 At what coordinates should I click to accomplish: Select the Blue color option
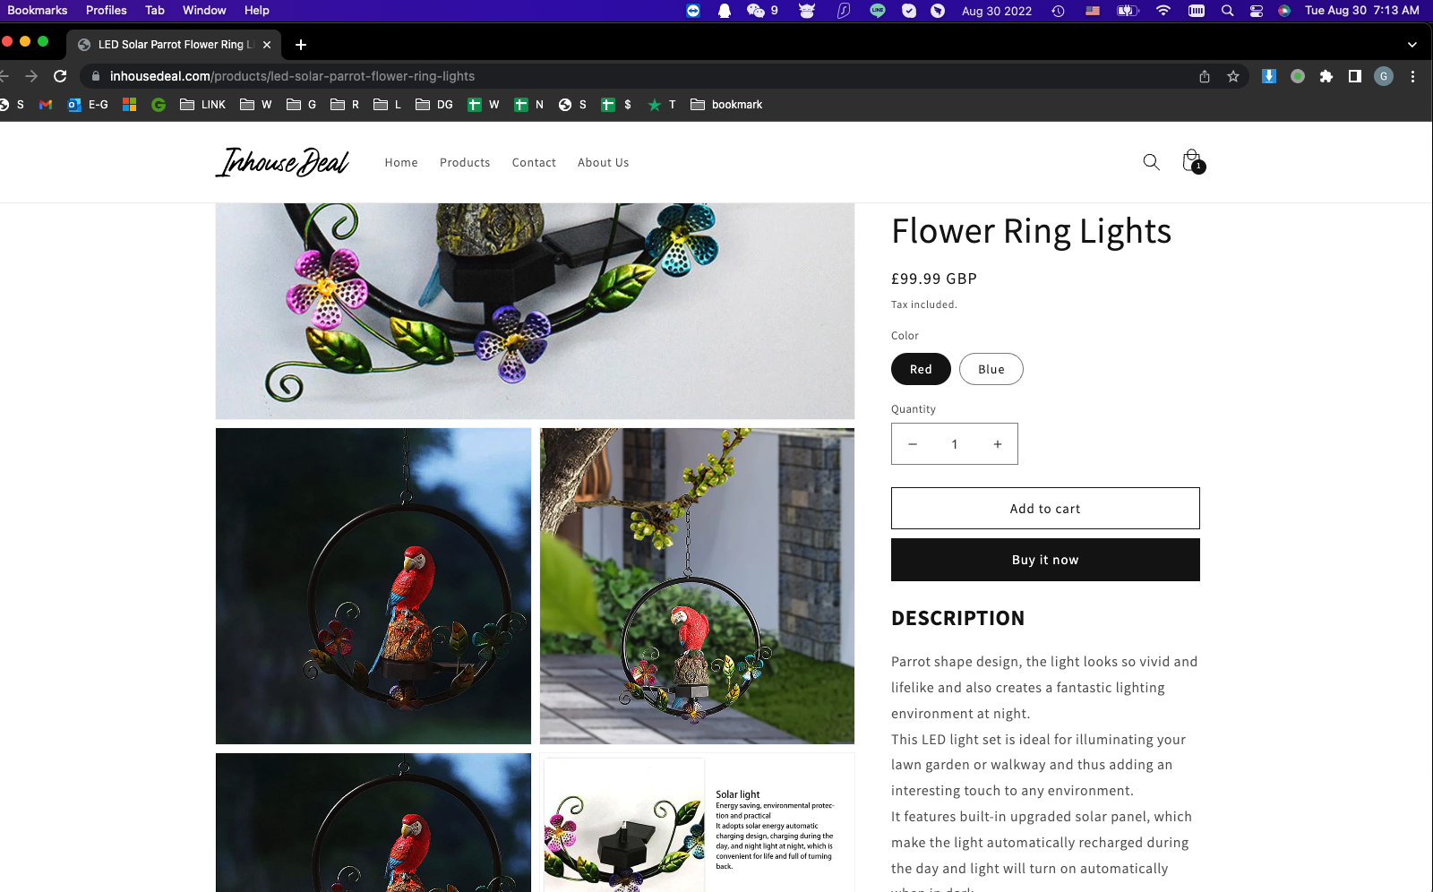pos(991,369)
